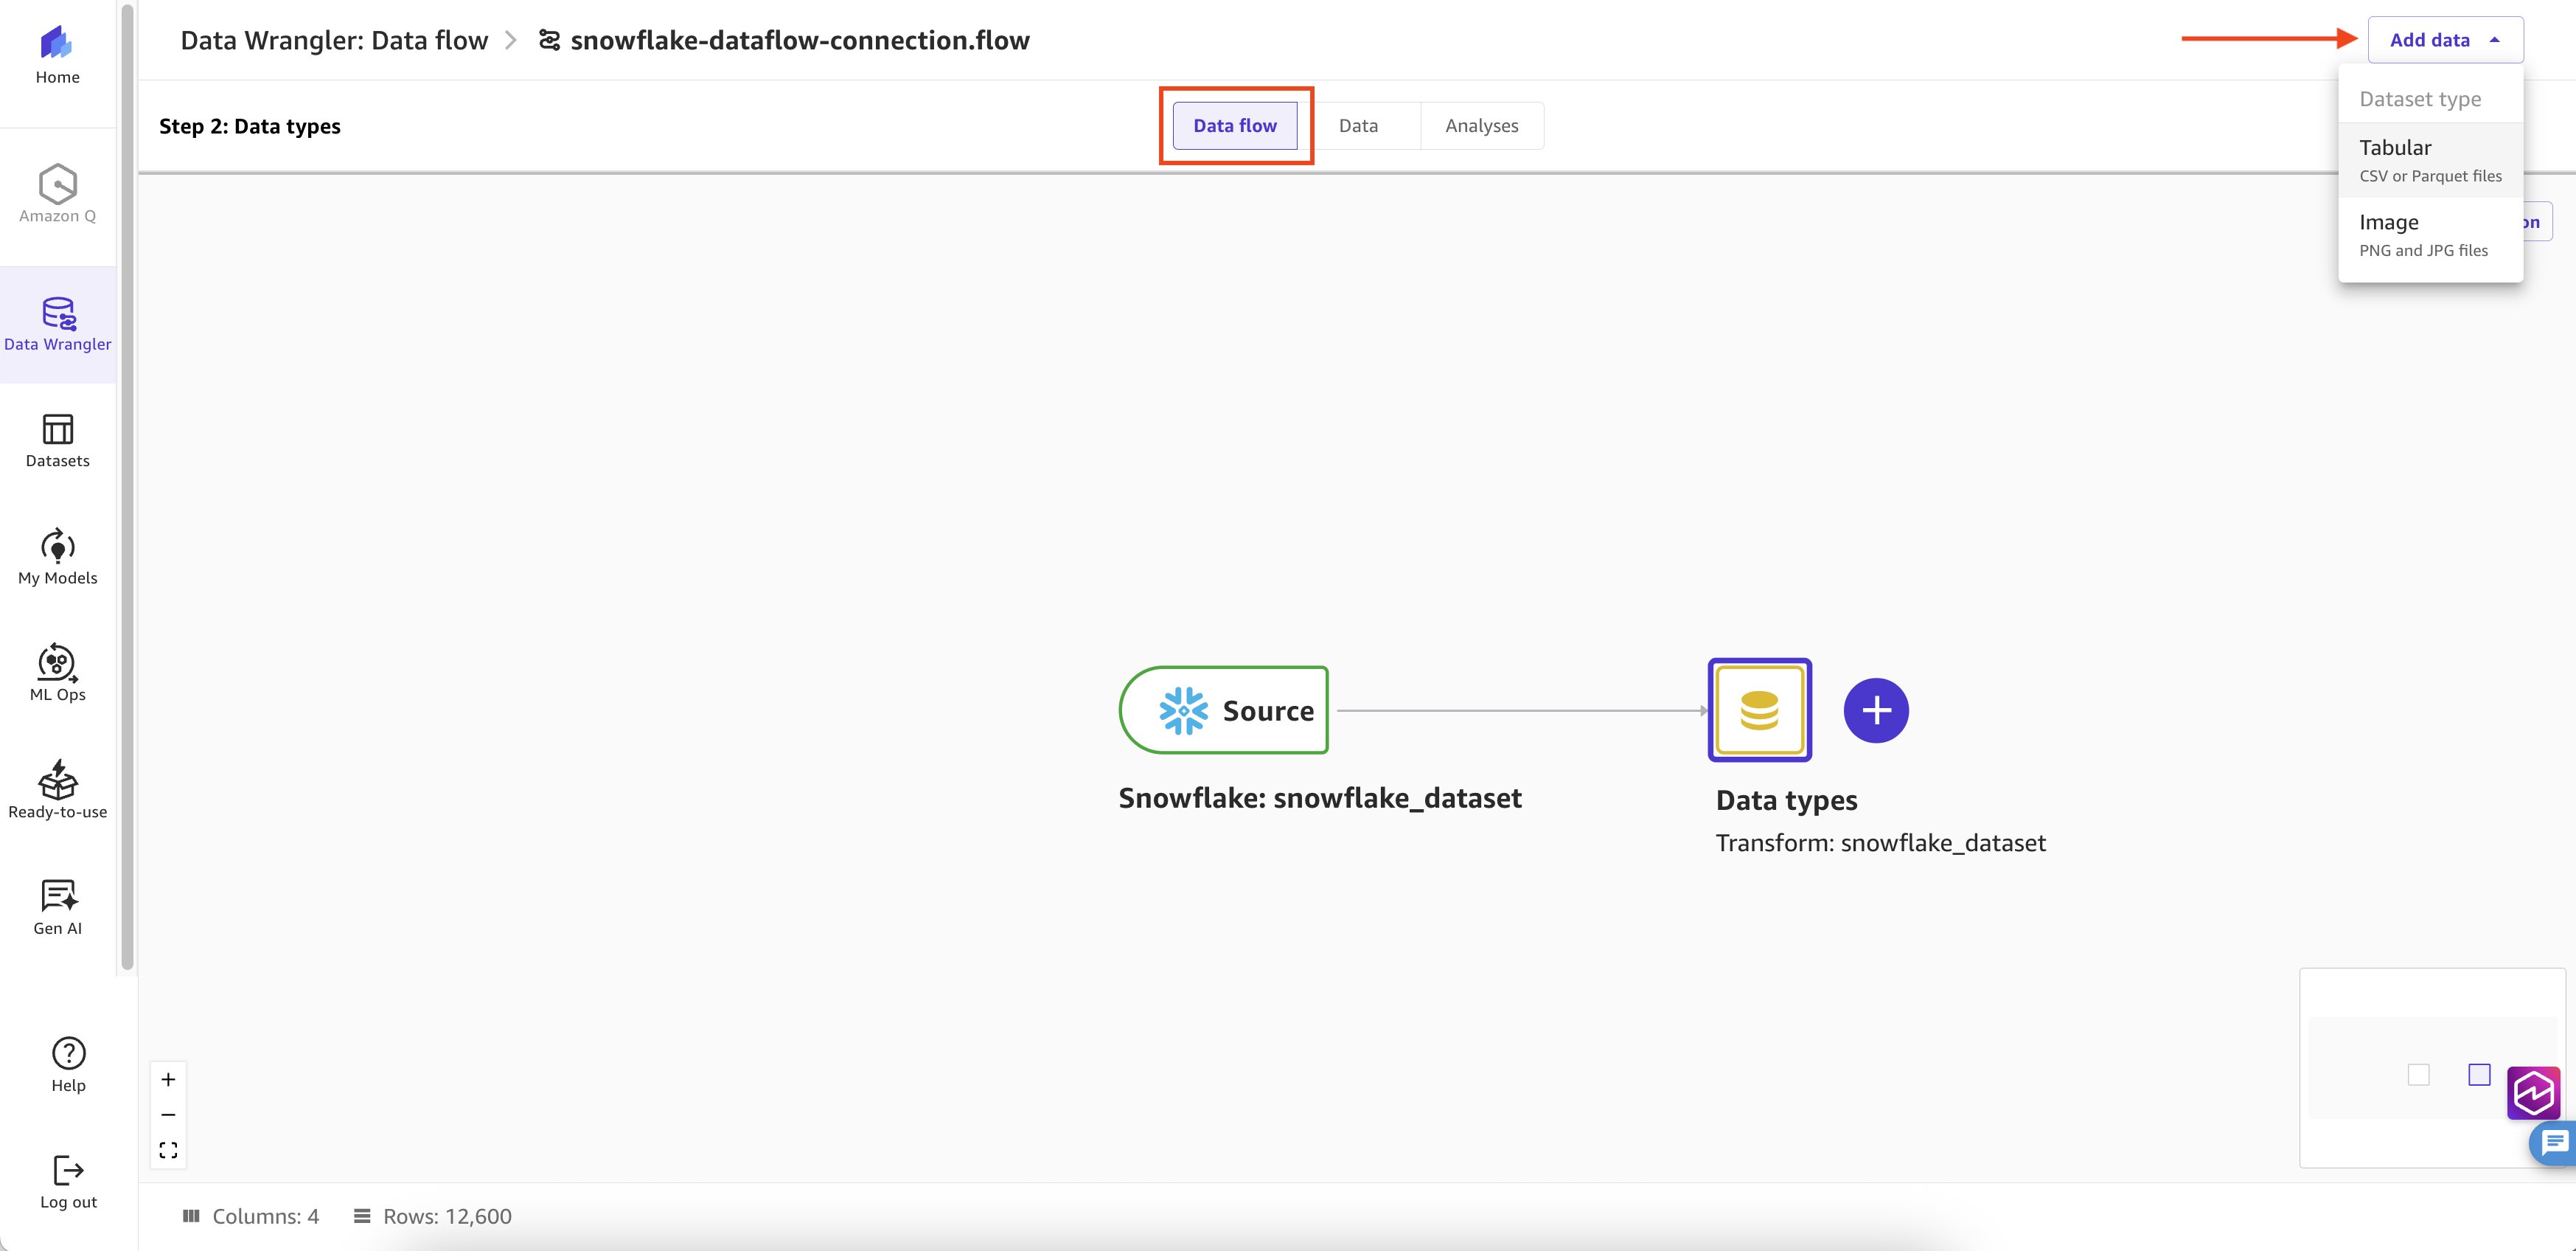Click the minimap source node square

(2418, 1075)
